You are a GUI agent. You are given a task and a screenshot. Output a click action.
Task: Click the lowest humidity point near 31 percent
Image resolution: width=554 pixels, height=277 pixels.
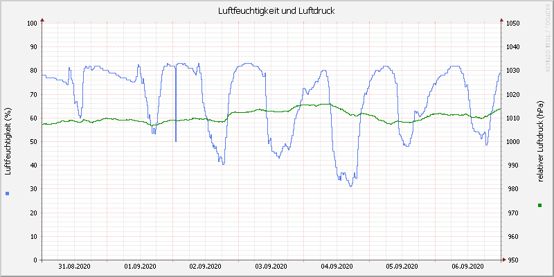(350, 186)
